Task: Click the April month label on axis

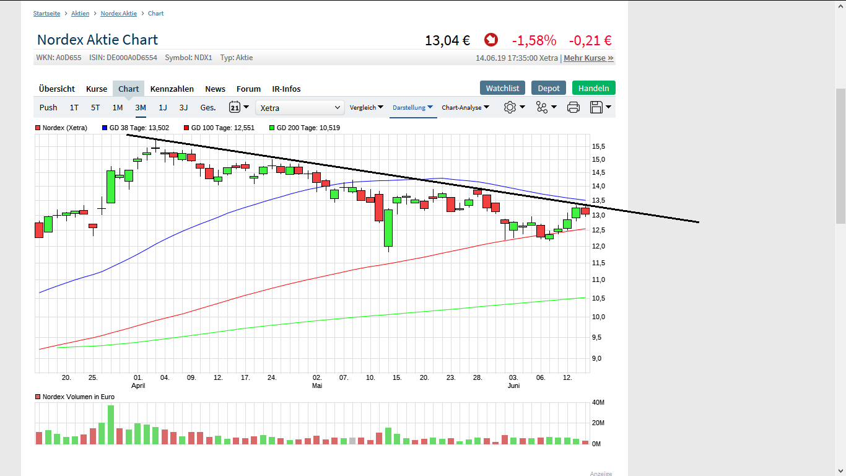Action: (x=138, y=386)
